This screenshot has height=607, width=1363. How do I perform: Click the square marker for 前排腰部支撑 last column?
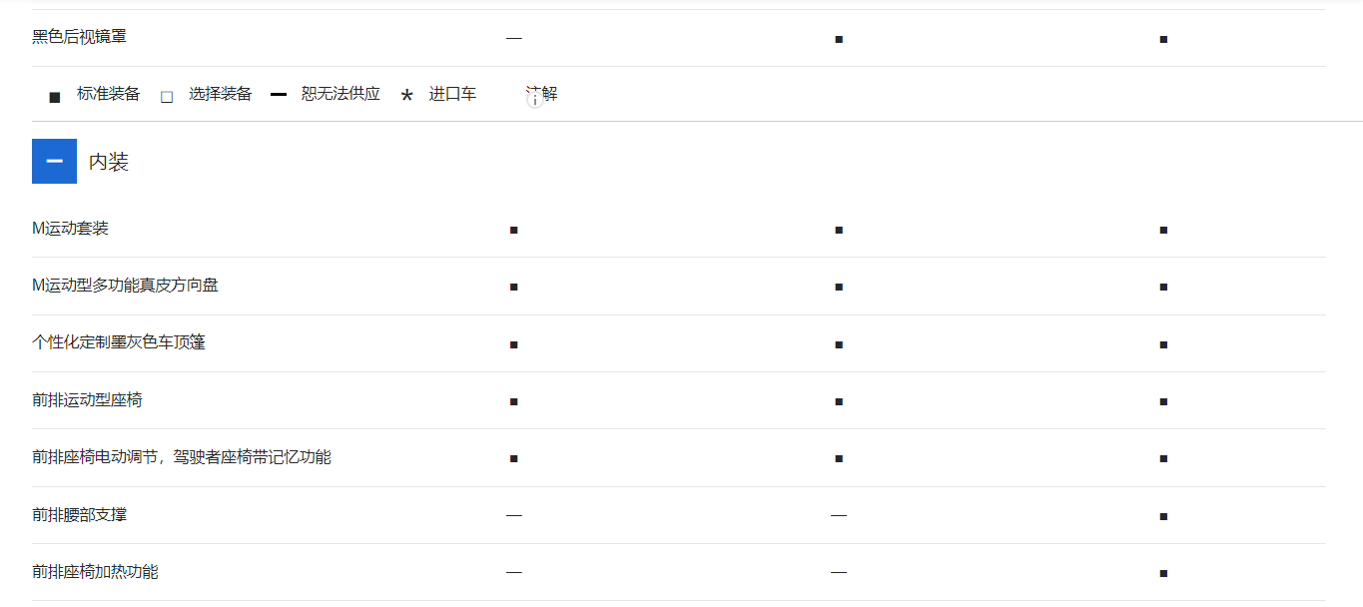coord(1162,515)
